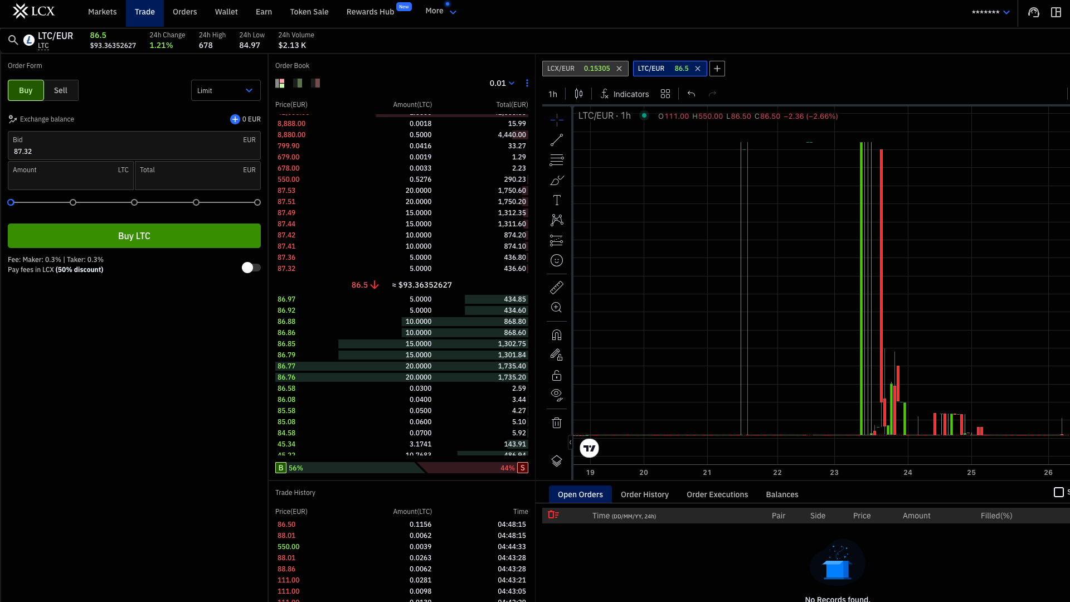
Task: Open chart layout grid icon
Action: 665,94
